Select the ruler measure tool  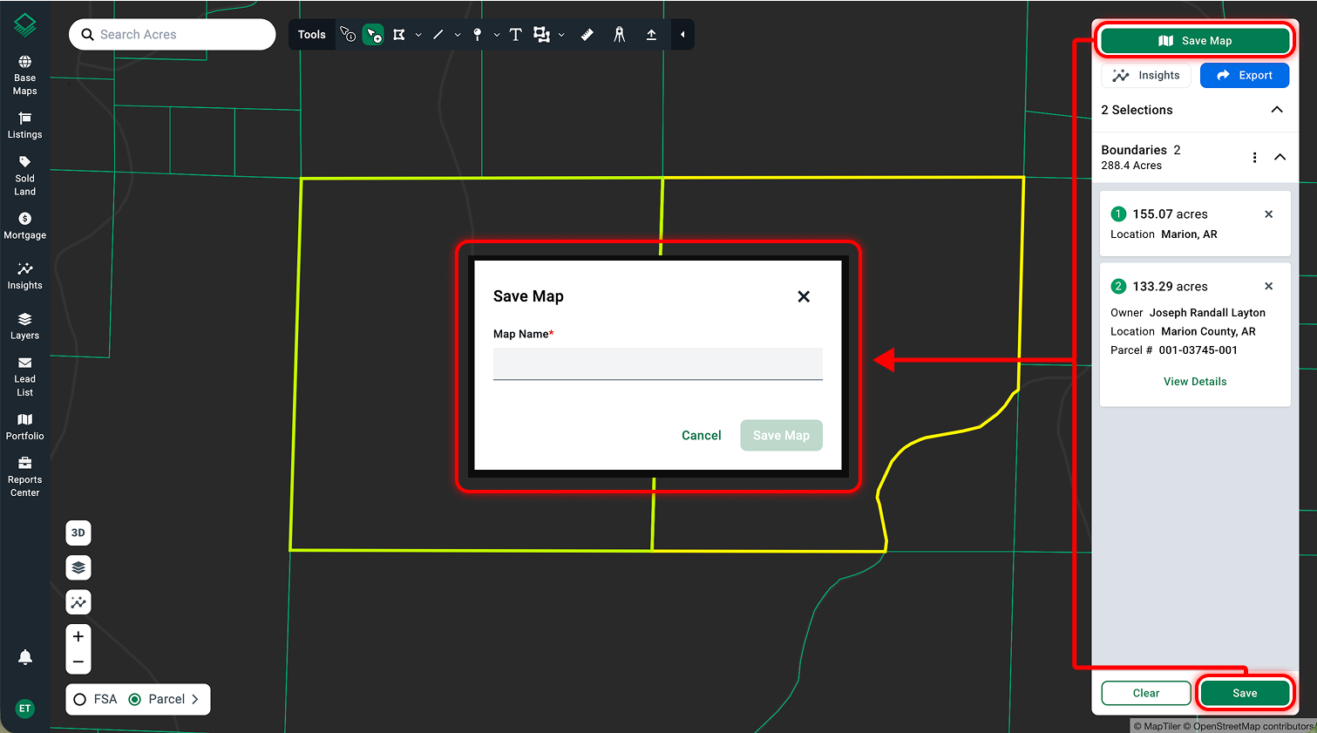pyautogui.click(x=587, y=35)
